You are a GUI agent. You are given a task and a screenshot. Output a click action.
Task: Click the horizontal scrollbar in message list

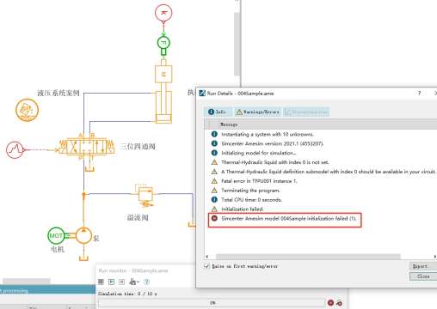click(x=308, y=257)
